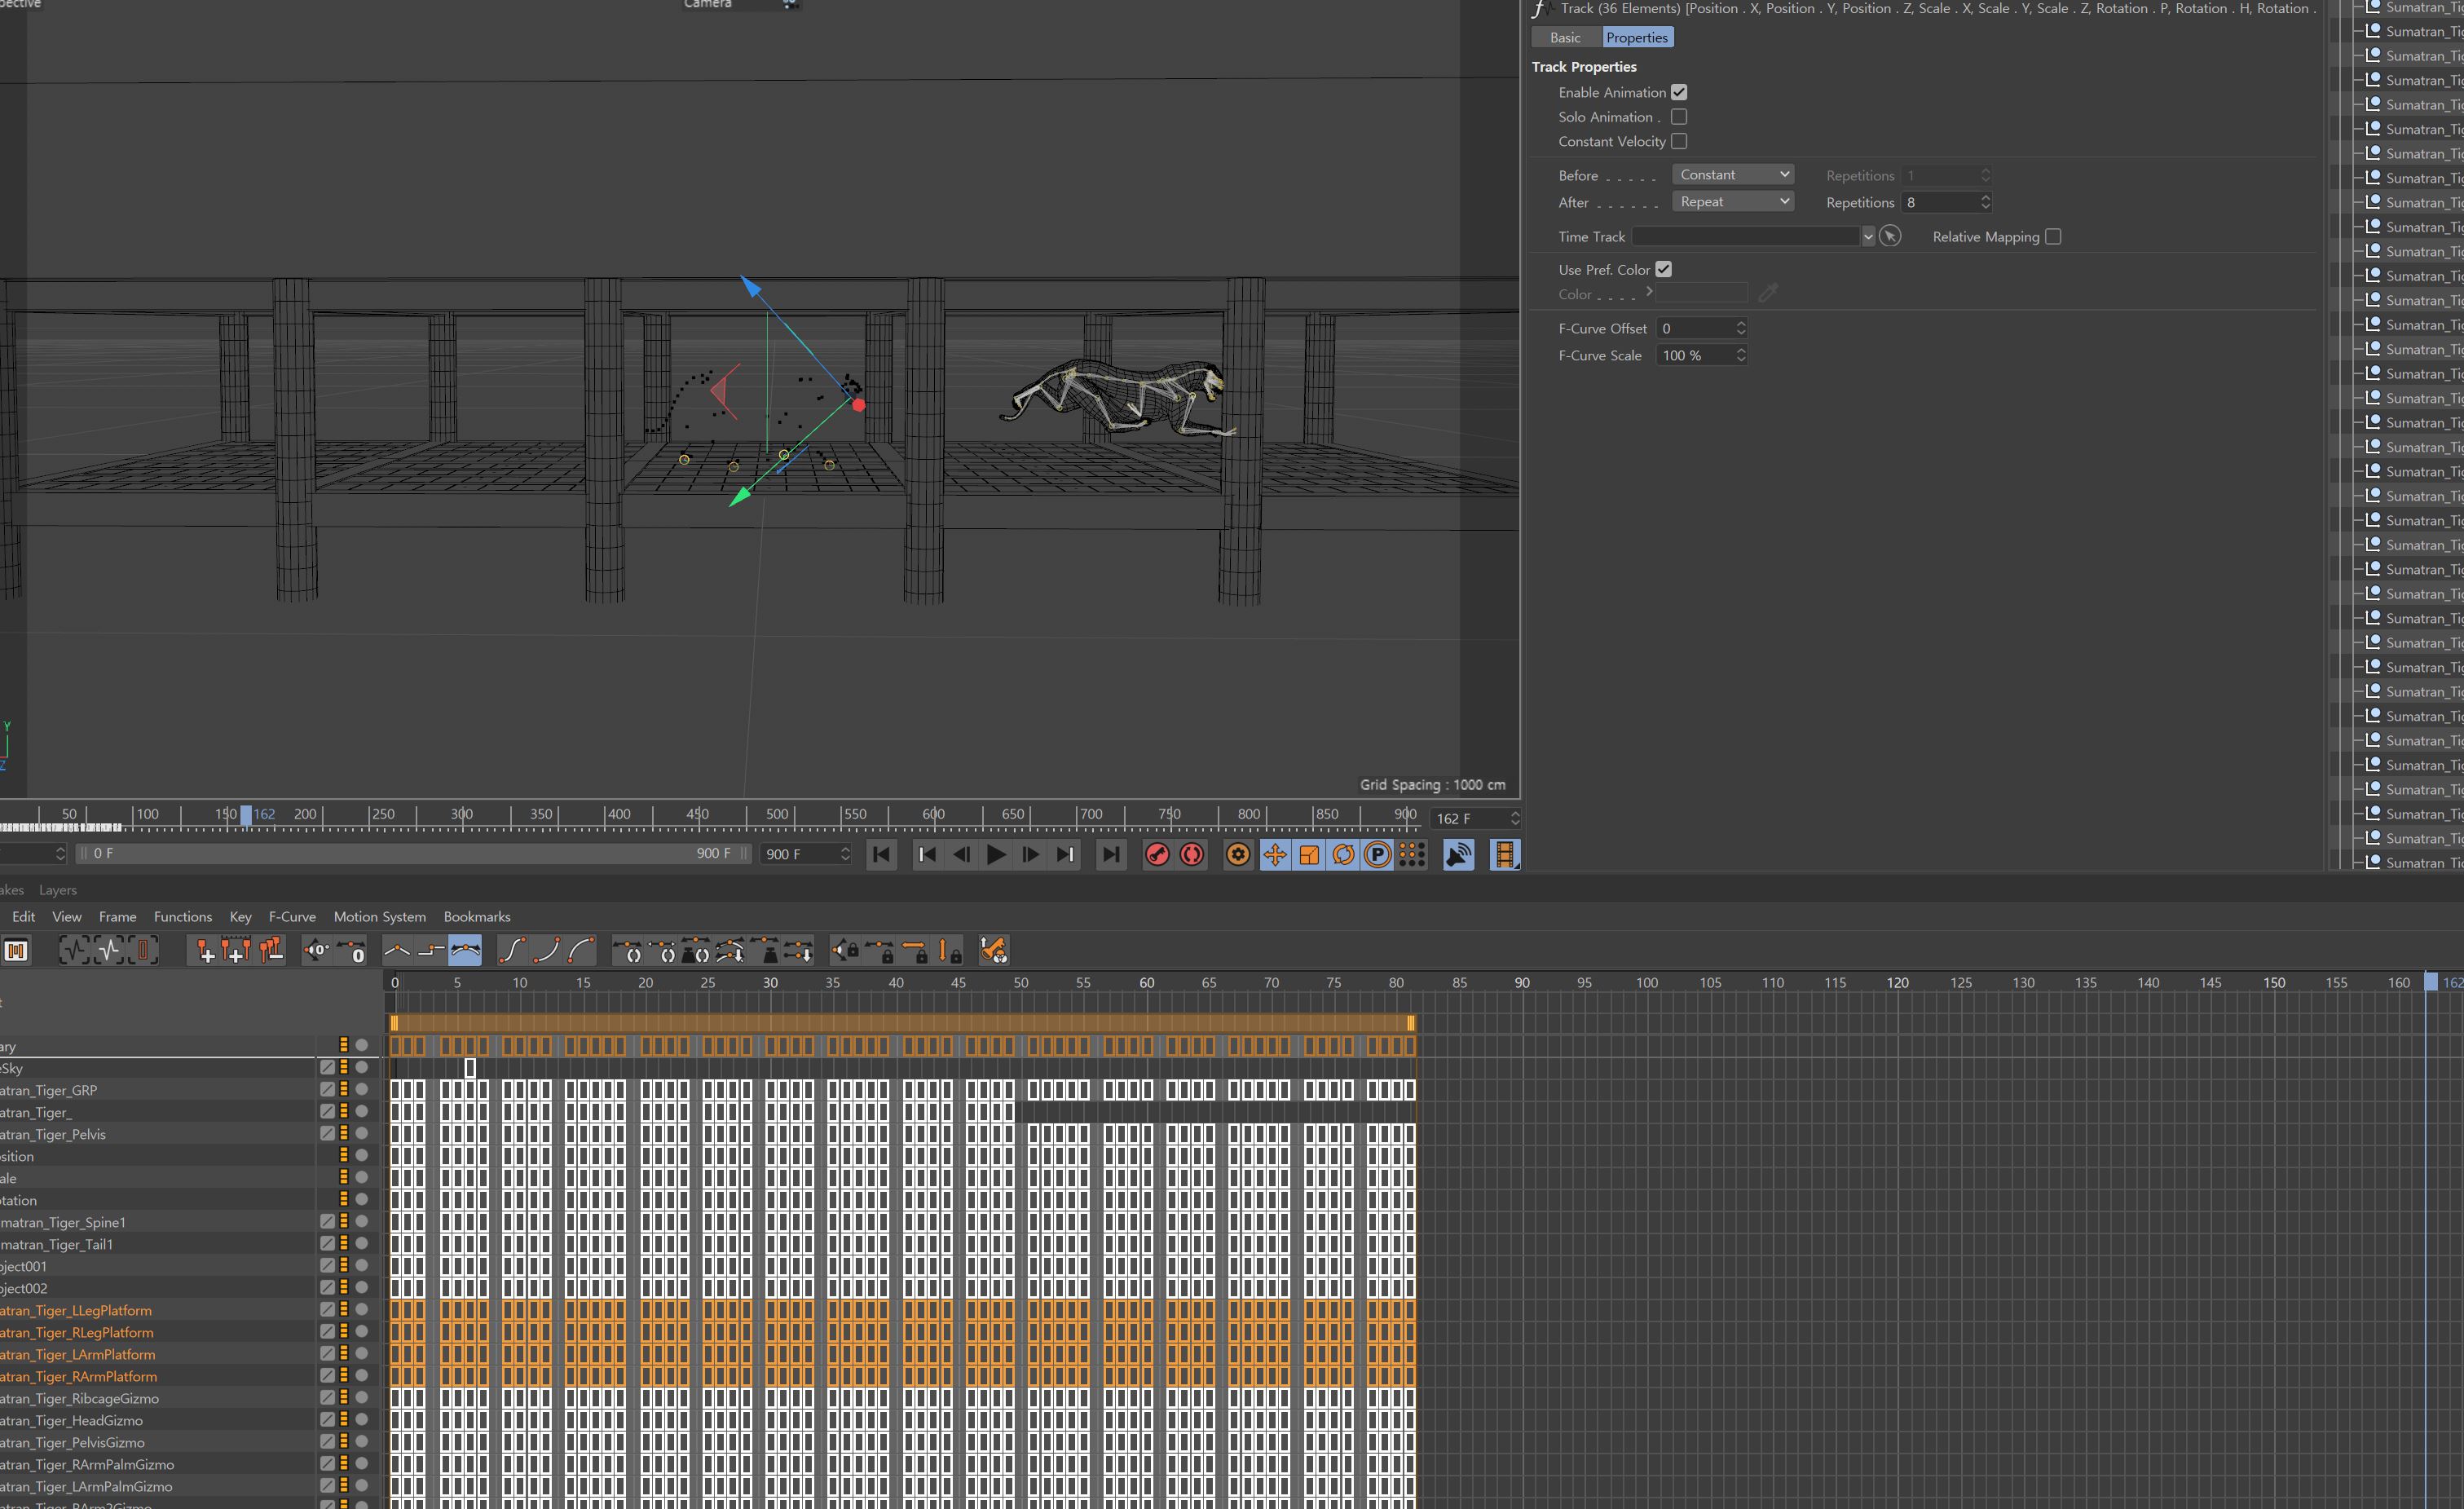This screenshot has width=2464, height=1509.
Task: Toggle Scale keying icon
Action: pos(1309,854)
